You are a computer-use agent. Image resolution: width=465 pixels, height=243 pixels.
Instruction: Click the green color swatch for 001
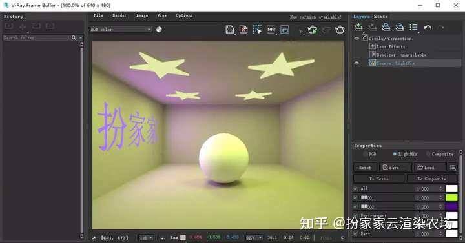[x=451, y=197]
